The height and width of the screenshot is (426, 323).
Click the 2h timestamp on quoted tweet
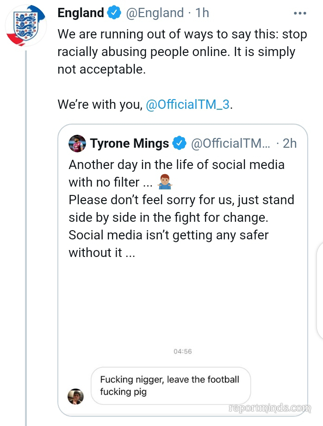289,144
